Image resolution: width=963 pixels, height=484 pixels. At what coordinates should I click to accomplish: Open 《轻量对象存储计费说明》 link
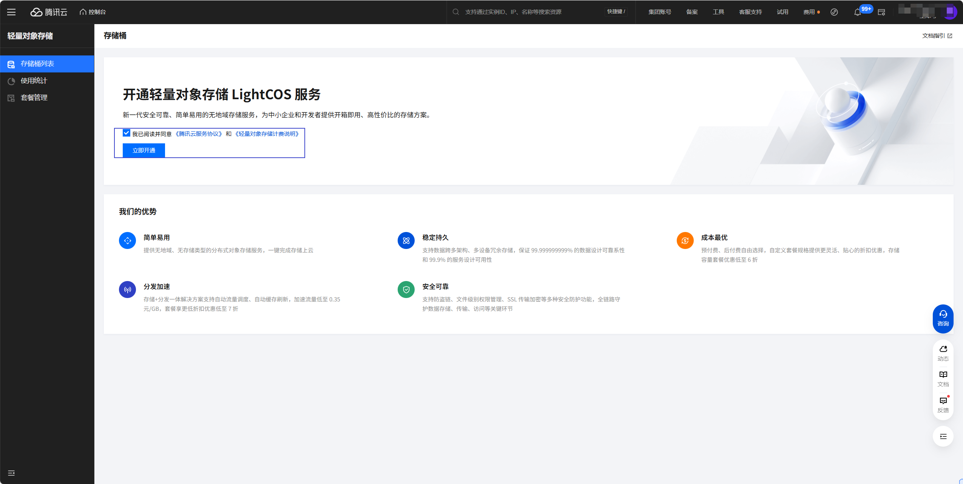267,134
